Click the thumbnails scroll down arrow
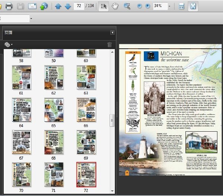The width and height of the screenshot is (223, 196). pos(112,191)
